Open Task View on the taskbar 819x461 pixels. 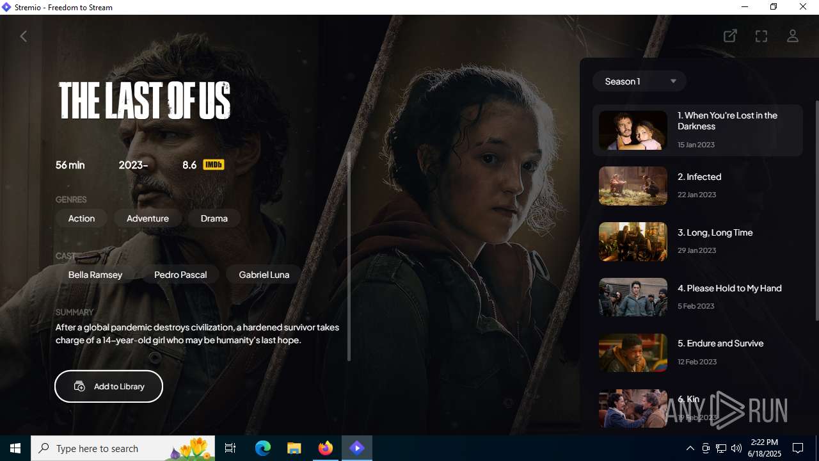[230, 448]
